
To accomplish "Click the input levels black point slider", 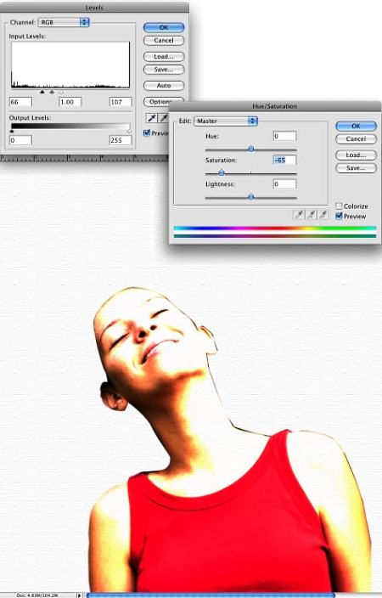I will 42,92.
